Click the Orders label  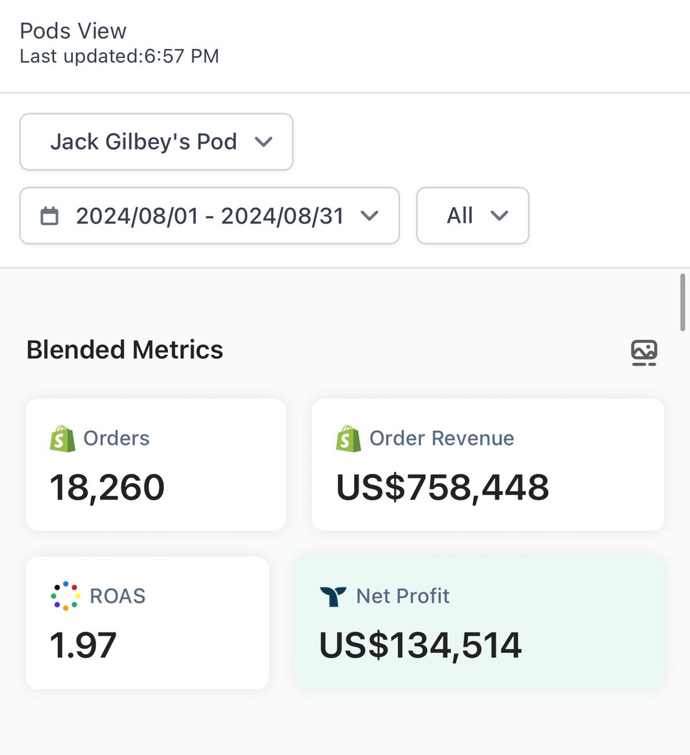(x=116, y=438)
